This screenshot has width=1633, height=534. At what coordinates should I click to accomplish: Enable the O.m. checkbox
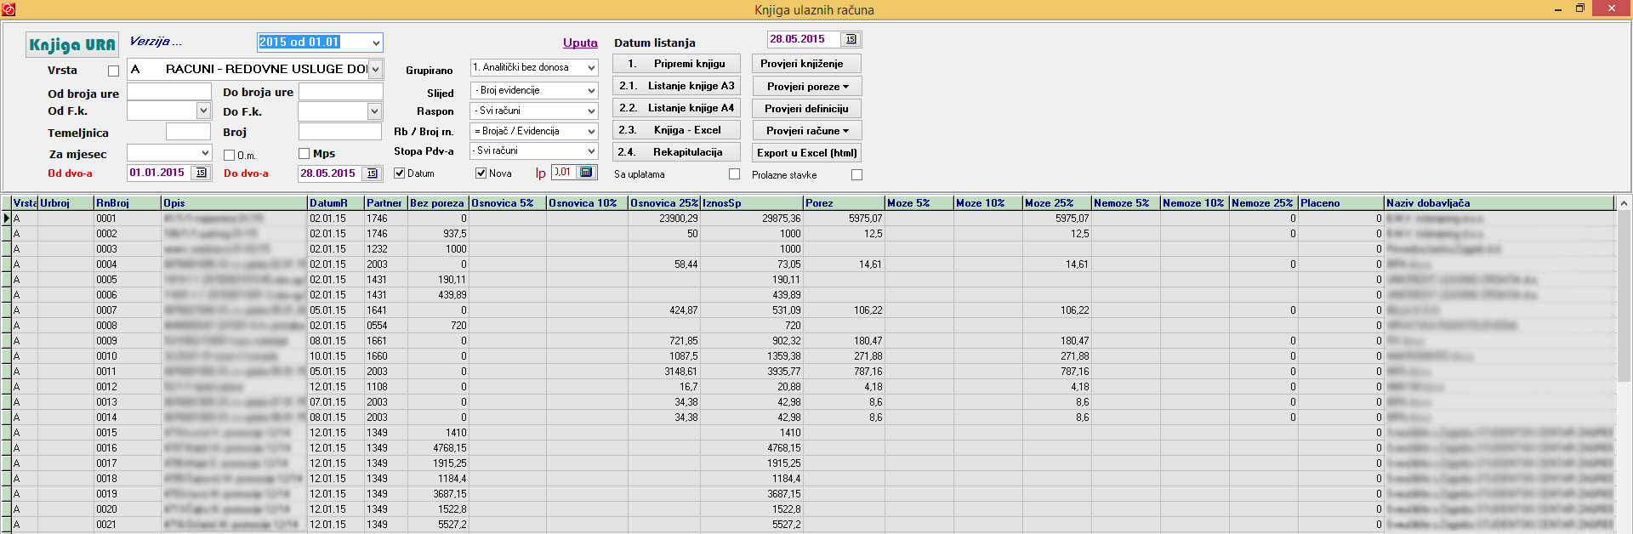pos(229,155)
